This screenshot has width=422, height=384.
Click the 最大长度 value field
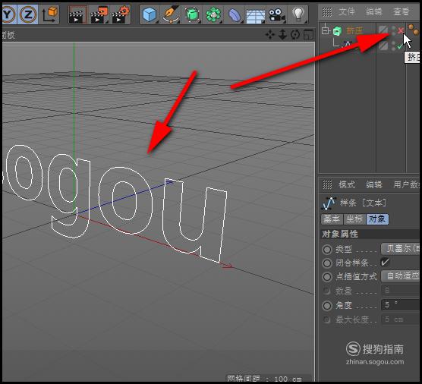click(401, 319)
